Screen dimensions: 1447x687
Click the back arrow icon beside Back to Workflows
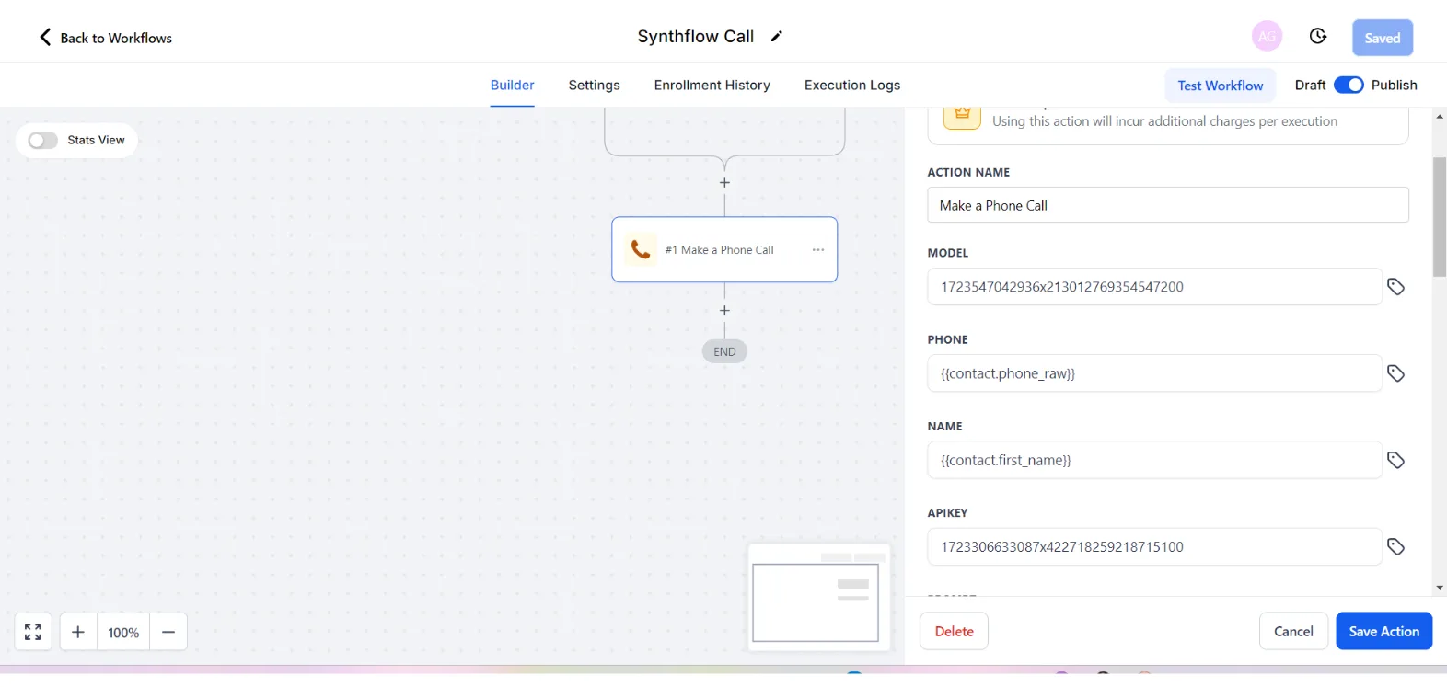pyautogui.click(x=45, y=37)
